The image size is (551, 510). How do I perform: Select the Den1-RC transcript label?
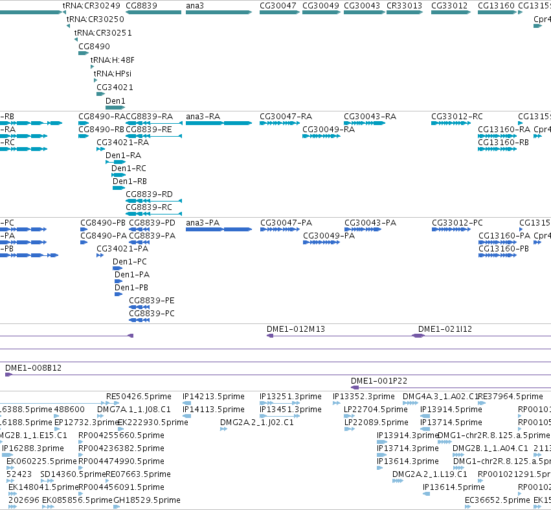[129, 168]
